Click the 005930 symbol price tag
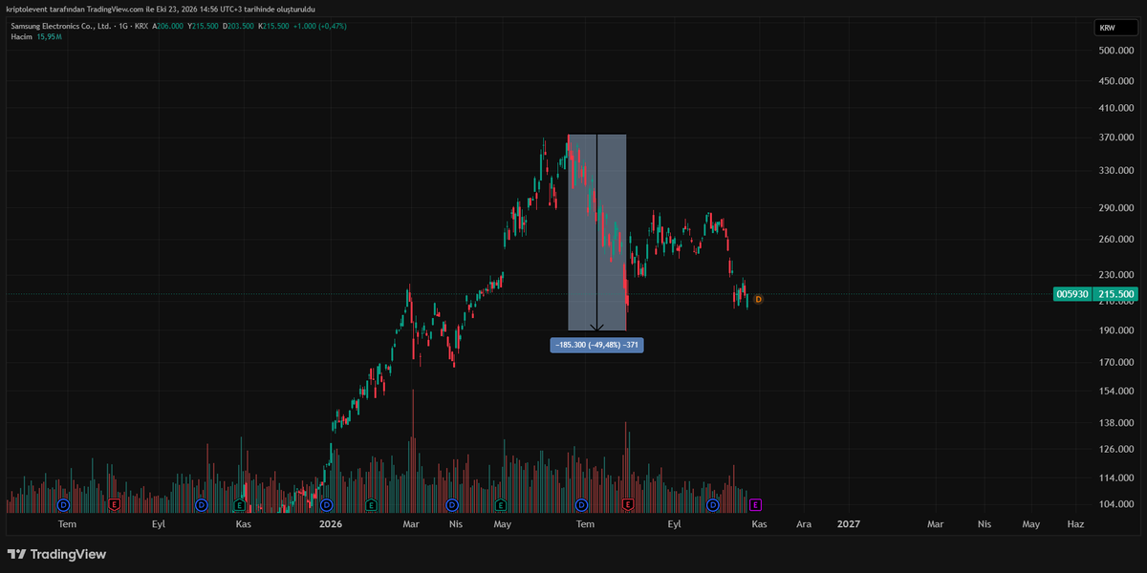Viewport: 1147px width, 573px height. tap(1071, 294)
